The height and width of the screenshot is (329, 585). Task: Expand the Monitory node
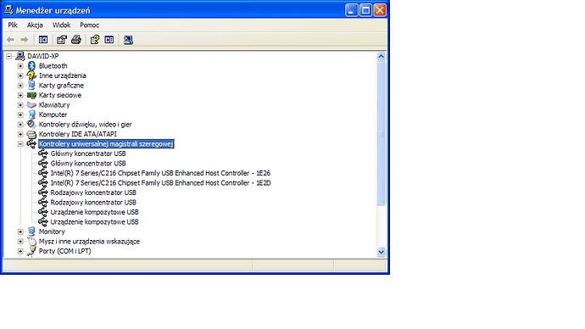(20, 231)
